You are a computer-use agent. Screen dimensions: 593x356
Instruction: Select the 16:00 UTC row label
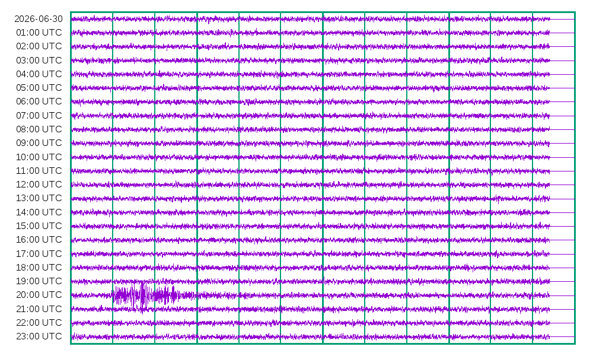point(39,240)
